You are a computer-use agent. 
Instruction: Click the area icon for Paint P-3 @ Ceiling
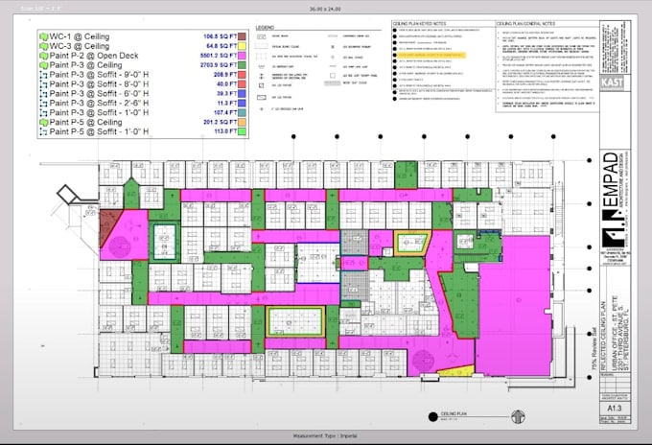(x=44, y=65)
